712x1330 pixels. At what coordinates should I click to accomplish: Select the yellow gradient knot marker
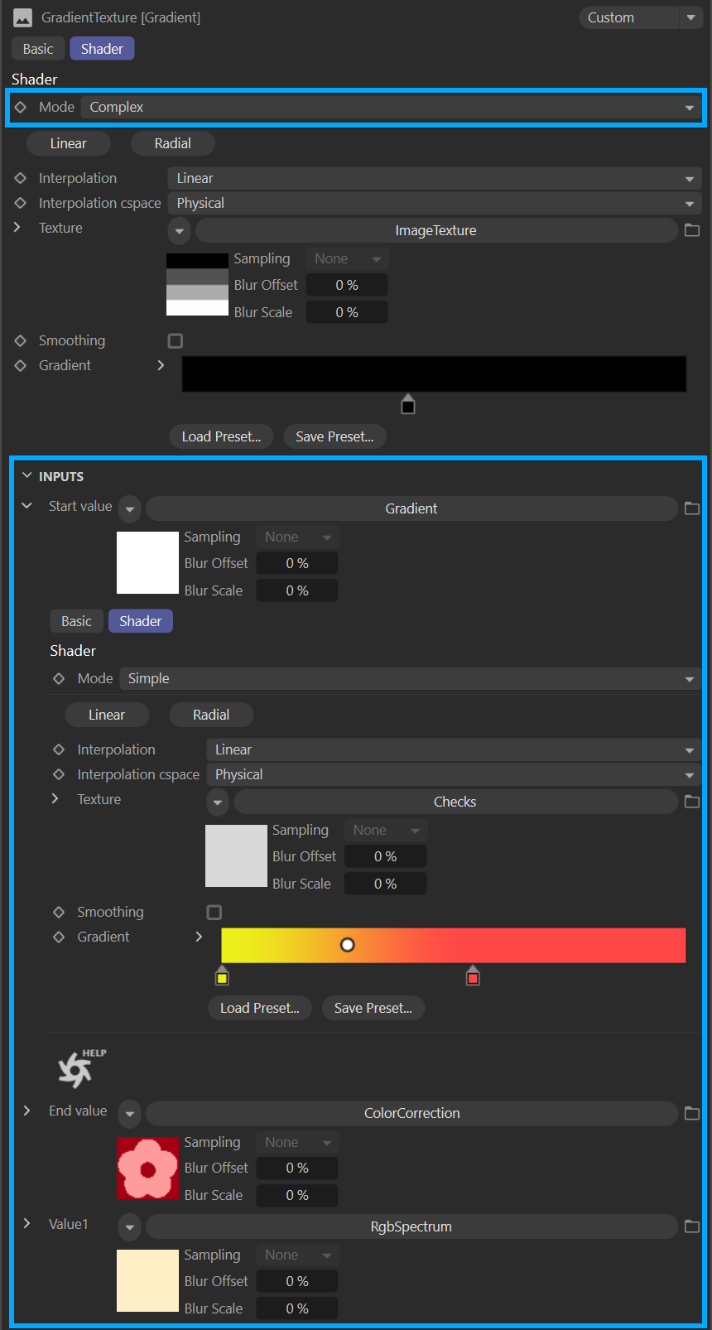pyautogui.click(x=222, y=976)
